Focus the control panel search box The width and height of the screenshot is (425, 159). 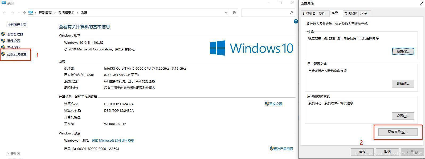(x=268, y=13)
